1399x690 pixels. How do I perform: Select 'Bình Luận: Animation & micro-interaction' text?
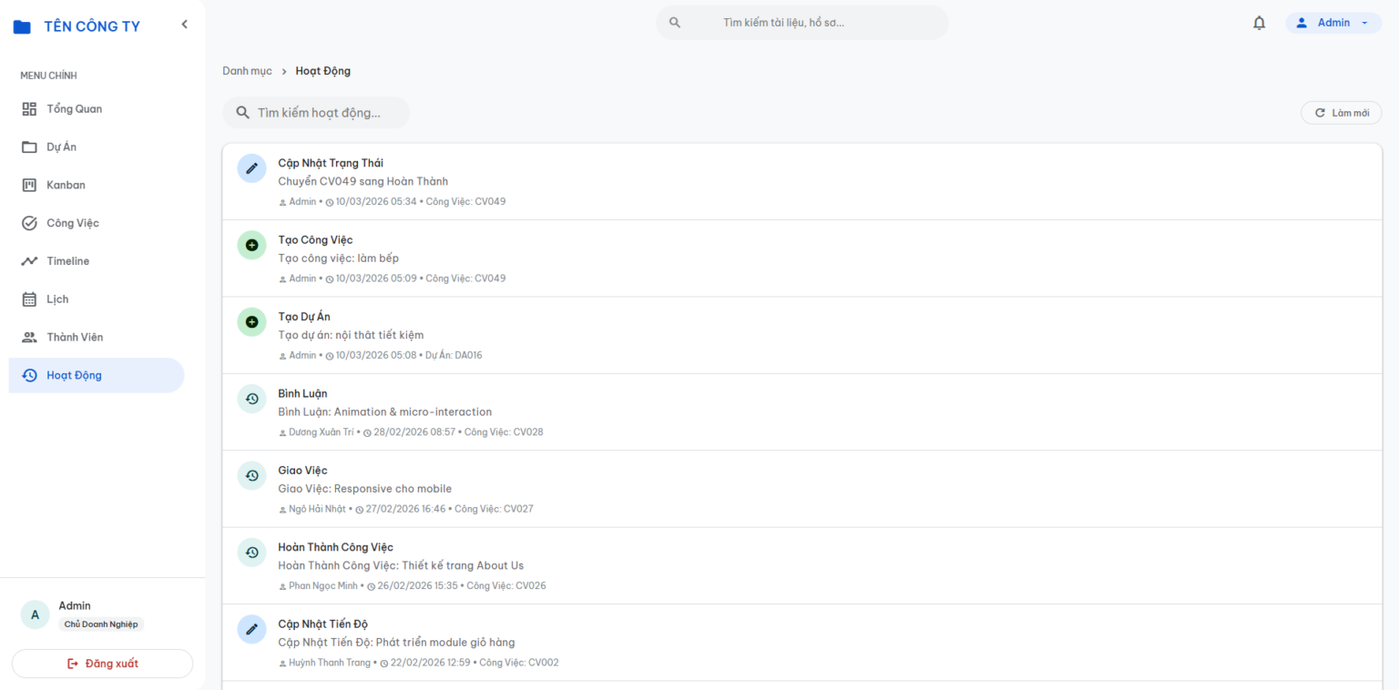coord(385,411)
